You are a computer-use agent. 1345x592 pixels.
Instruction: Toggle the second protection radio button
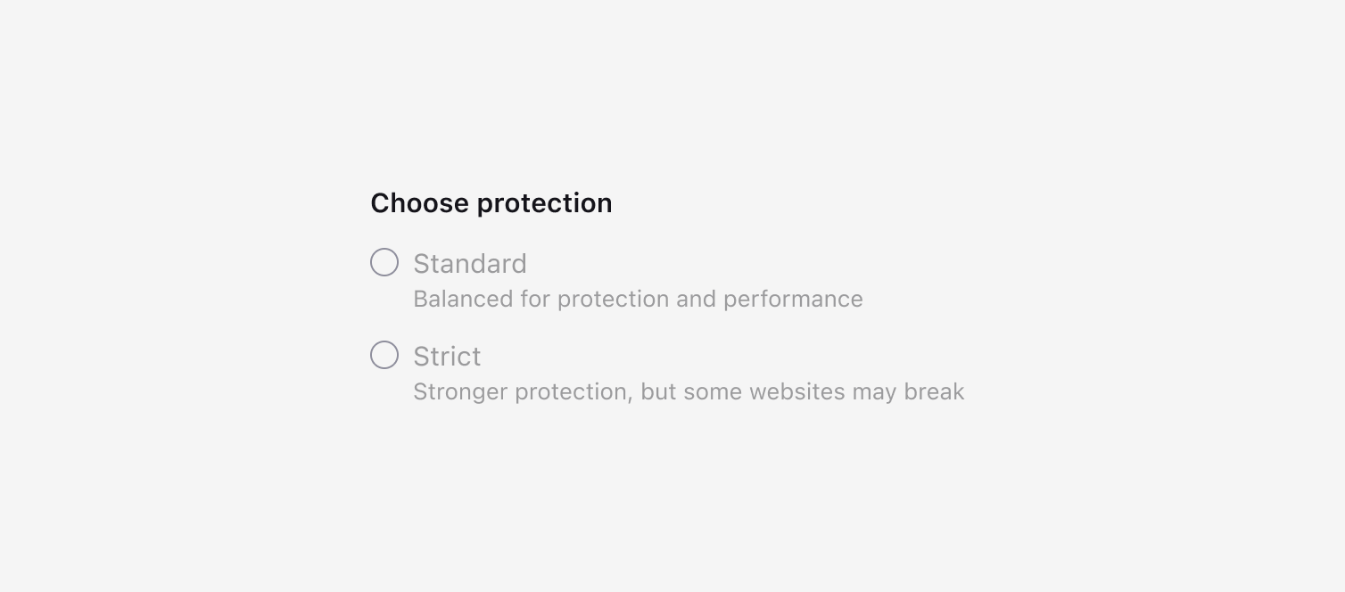coord(384,355)
